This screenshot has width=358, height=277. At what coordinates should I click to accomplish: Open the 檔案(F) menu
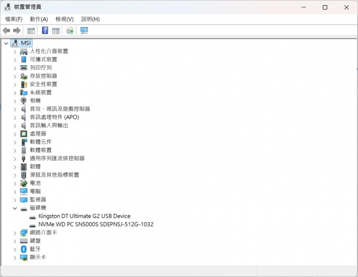tap(14, 19)
